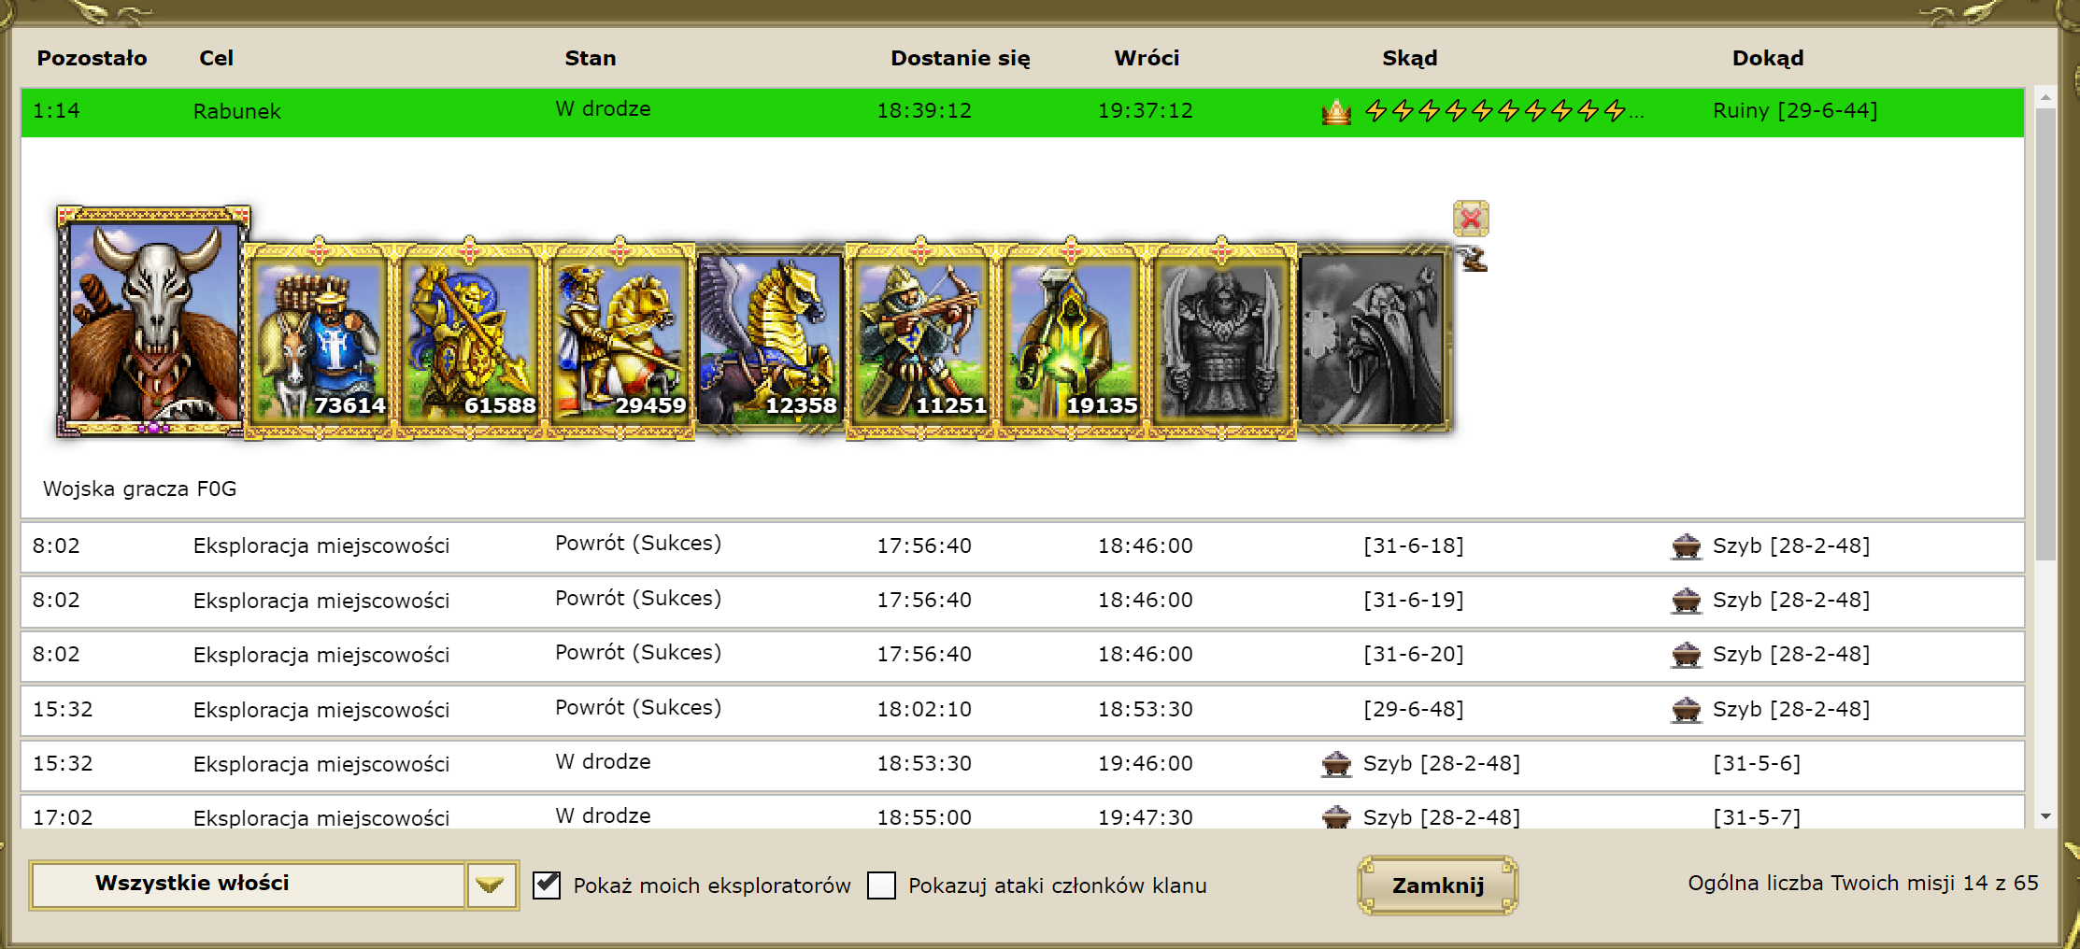Sort by the Pozostało column header
The height and width of the screenshot is (949, 2080).
coord(92,58)
